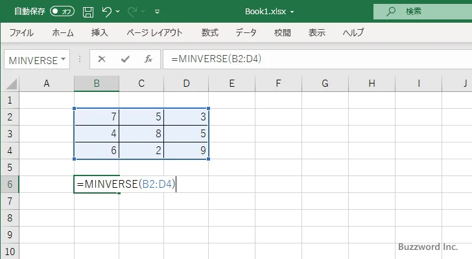
Task: Open Insert Function fx icon
Action: tap(148, 59)
